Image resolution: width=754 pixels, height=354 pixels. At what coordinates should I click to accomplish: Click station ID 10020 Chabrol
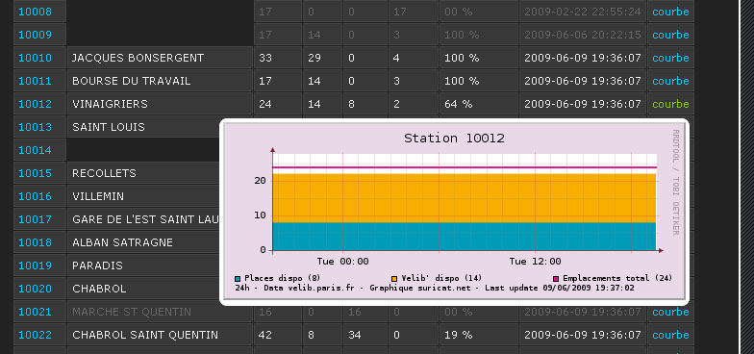click(x=35, y=289)
